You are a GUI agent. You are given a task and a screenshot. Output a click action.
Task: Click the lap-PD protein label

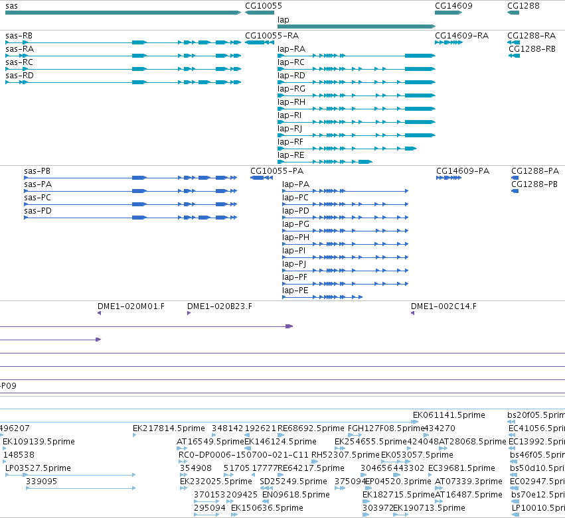click(295, 211)
